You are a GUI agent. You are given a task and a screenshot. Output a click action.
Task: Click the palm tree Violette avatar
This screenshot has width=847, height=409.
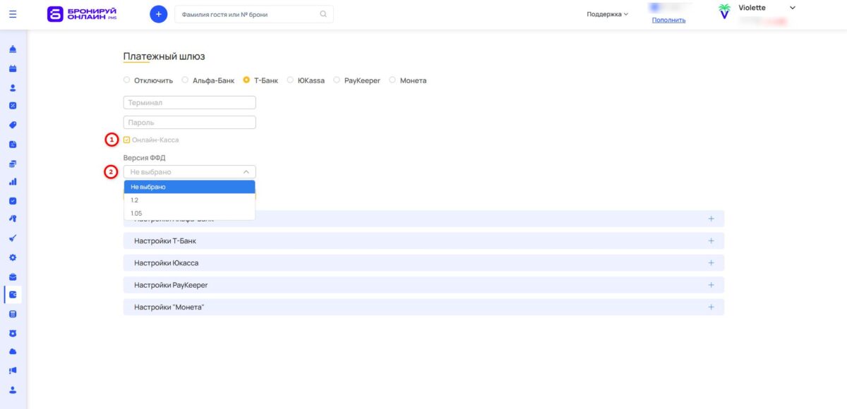(x=724, y=11)
